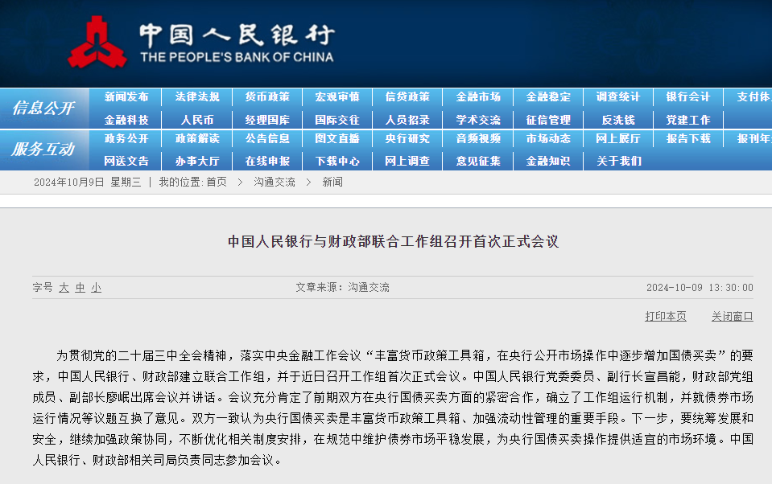Click 关闭窗口 link
This screenshot has height=484, width=772.
[x=732, y=316]
